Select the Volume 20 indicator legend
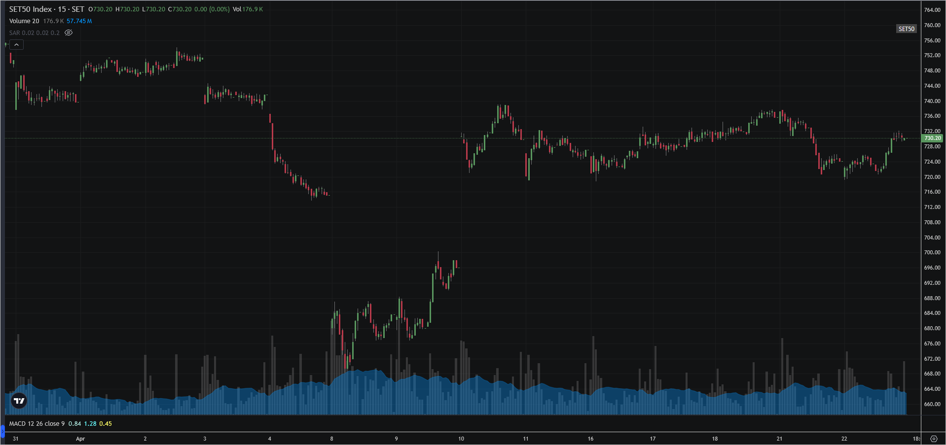 tap(24, 21)
